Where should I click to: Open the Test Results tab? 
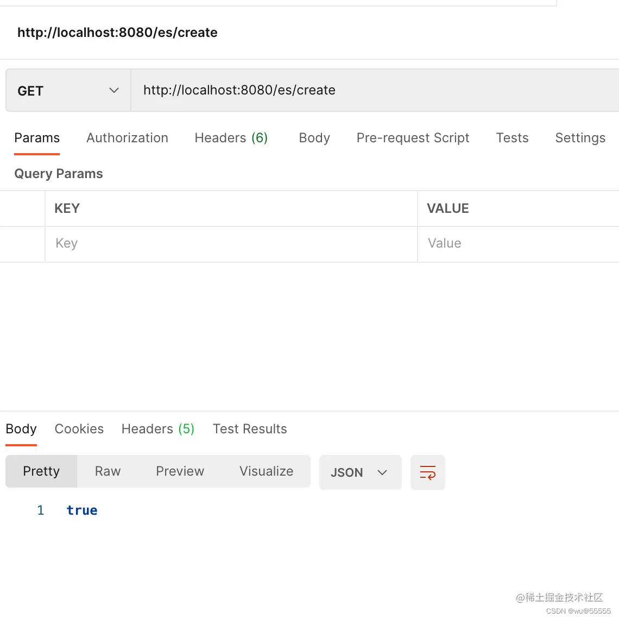249,429
